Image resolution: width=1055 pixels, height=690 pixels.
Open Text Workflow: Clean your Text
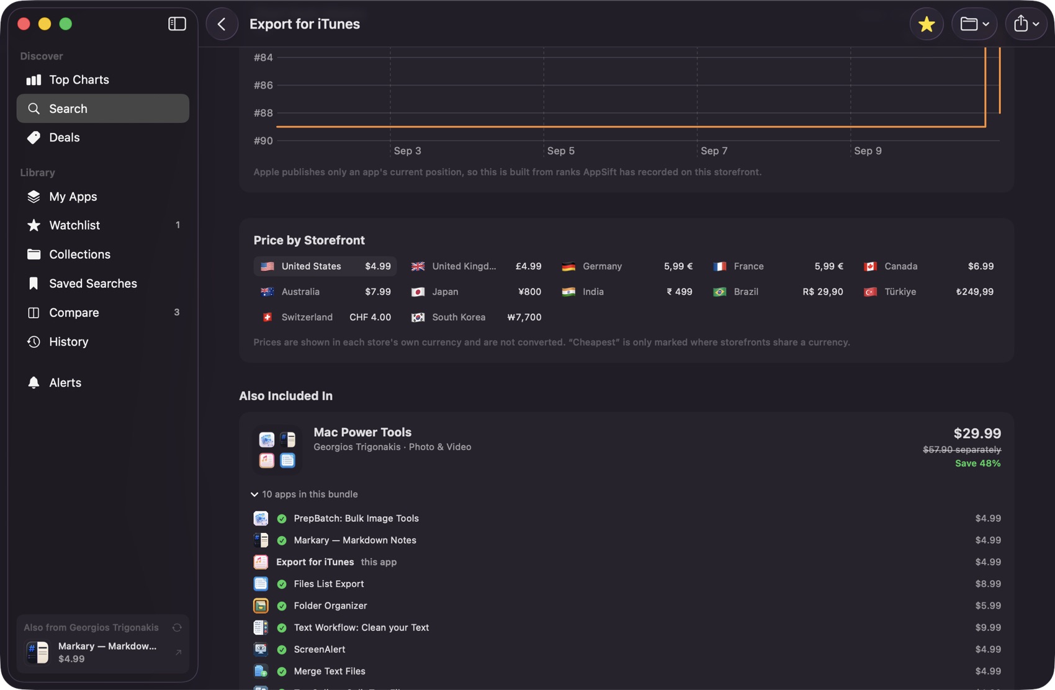pos(627,627)
